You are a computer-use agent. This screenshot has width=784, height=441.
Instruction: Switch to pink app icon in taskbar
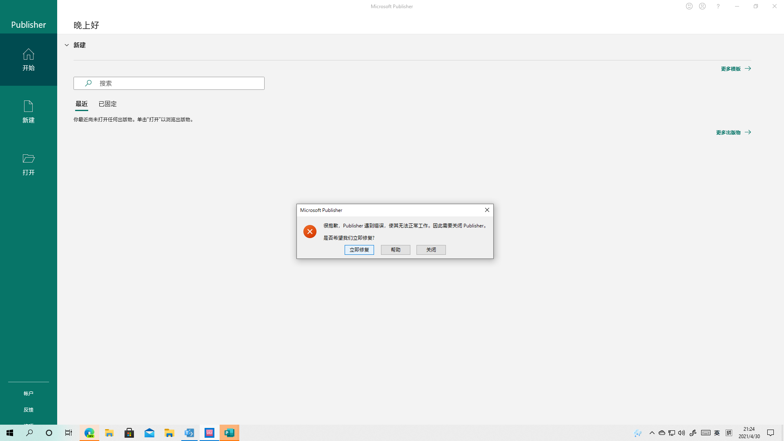209,433
